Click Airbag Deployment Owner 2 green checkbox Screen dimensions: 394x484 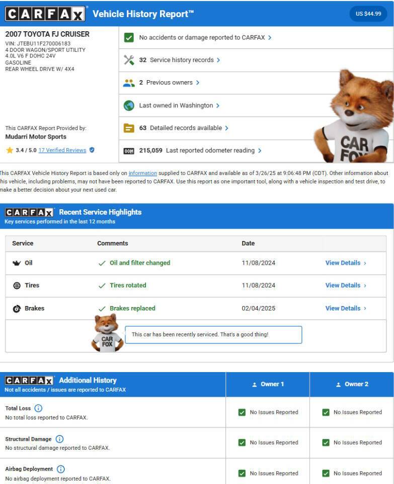click(x=326, y=473)
